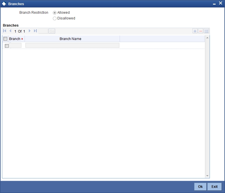Image resolution: width=225 pixels, height=193 pixels.
Task: Click the scrollbar down arrow
Action: pos(207,176)
